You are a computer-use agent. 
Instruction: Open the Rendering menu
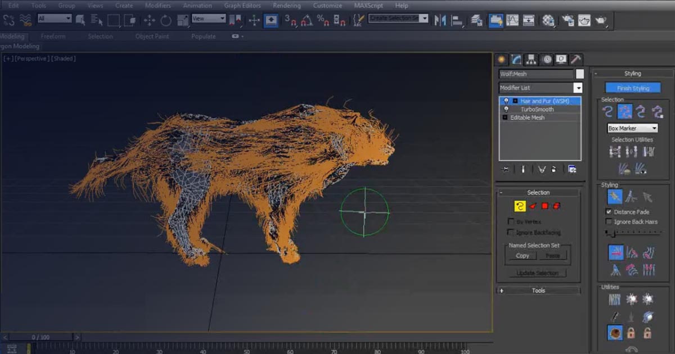click(287, 5)
